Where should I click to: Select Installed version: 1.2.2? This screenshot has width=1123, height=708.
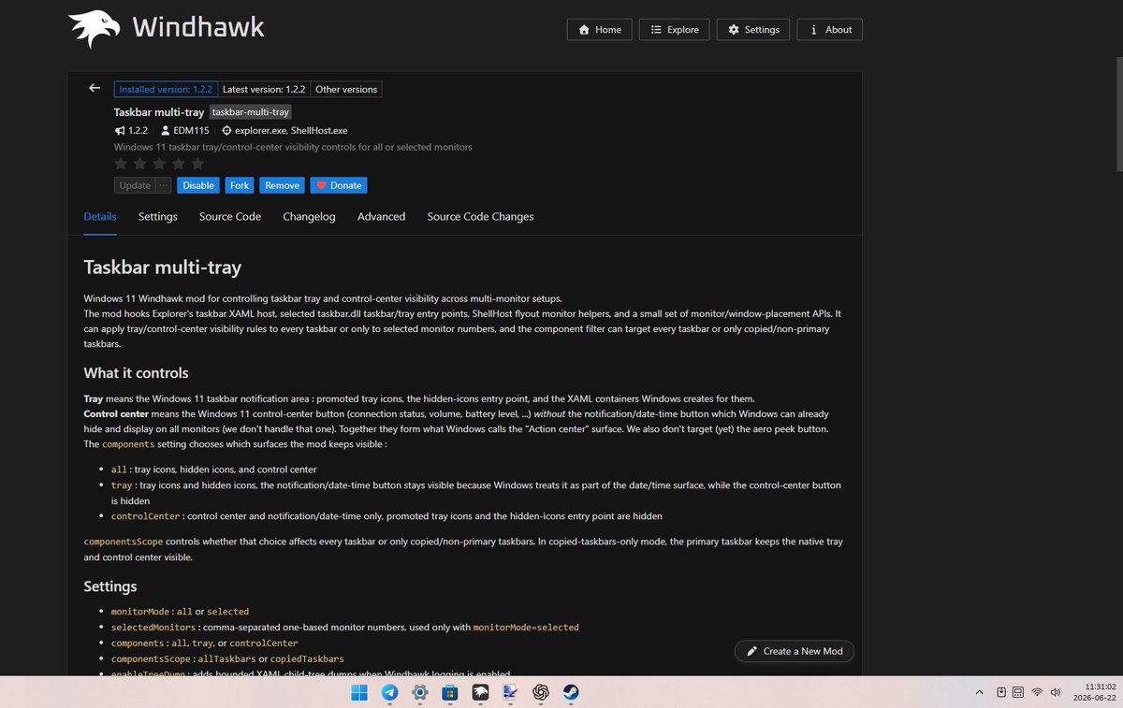tap(166, 90)
